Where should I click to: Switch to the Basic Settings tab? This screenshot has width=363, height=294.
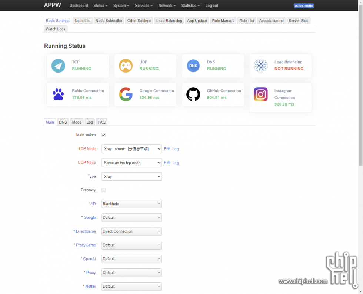(x=58, y=21)
